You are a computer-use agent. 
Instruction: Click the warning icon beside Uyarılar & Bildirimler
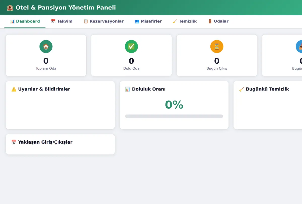click(14, 89)
